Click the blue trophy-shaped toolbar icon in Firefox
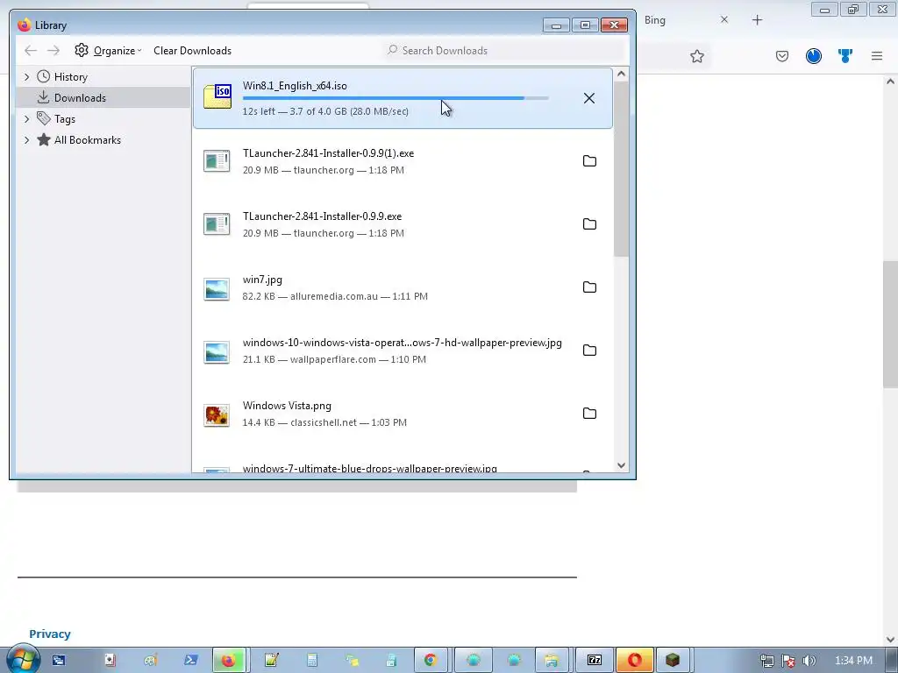 [x=845, y=56]
